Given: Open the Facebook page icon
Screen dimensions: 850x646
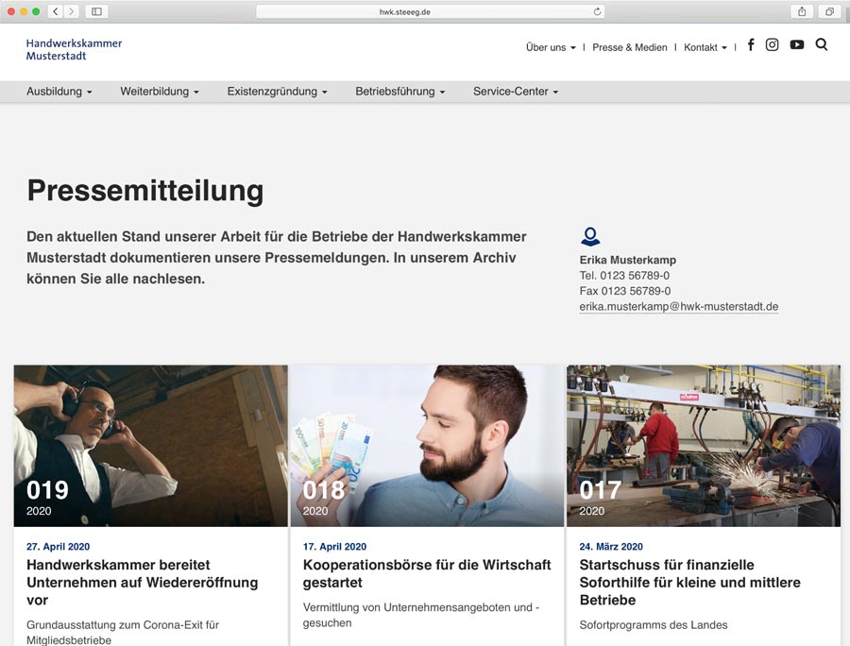Looking at the screenshot, I should [751, 44].
